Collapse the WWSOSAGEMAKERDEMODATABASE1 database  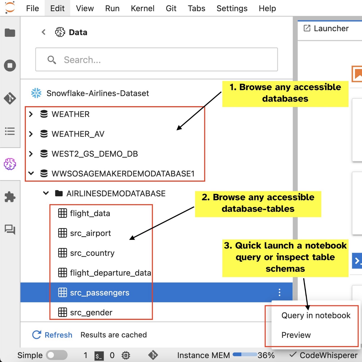(x=31, y=174)
